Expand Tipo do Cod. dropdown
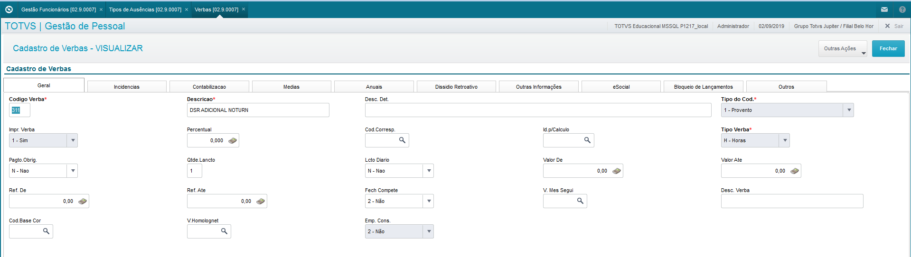The width and height of the screenshot is (911, 257). pyautogui.click(x=848, y=110)
